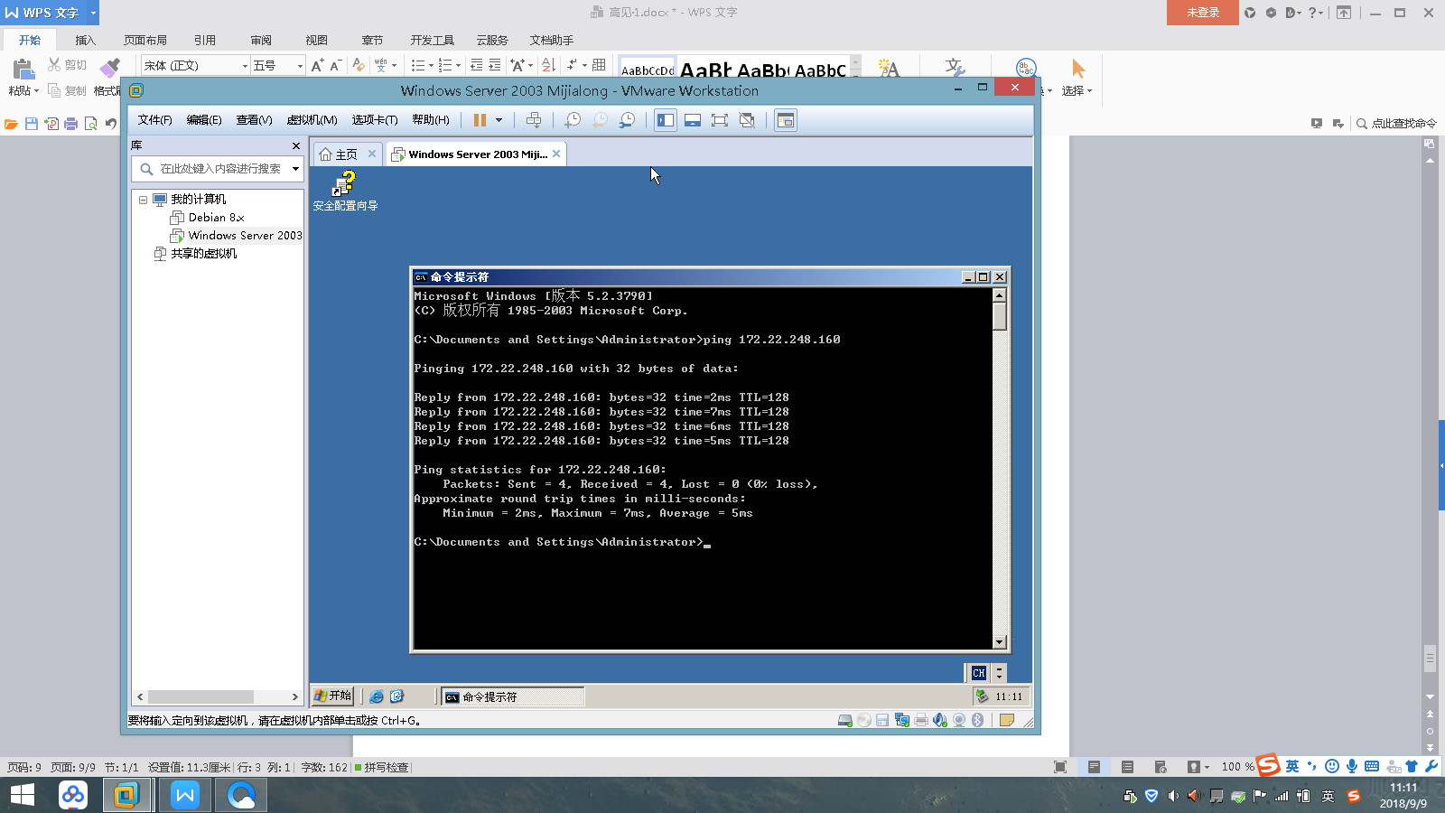Click WPS 未登录 login button

click(x=1203, y=13)
